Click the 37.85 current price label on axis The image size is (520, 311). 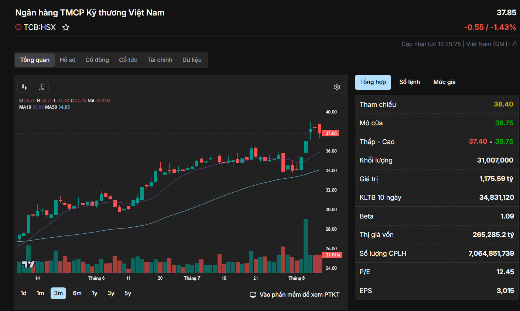pyautogui.click(x=331, y=133)
